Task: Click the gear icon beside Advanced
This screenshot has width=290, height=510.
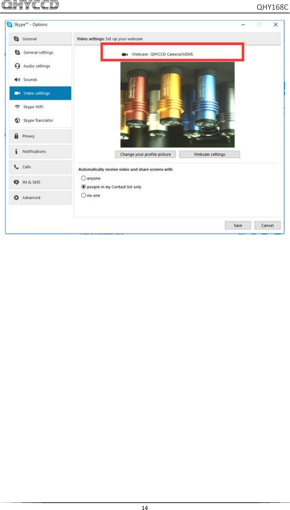Action: [x=16, y=198]
